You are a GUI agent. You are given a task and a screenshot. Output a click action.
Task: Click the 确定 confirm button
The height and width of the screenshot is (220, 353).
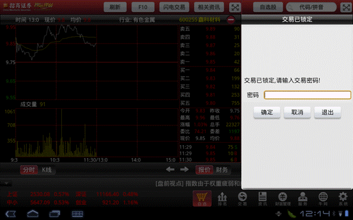267,112
